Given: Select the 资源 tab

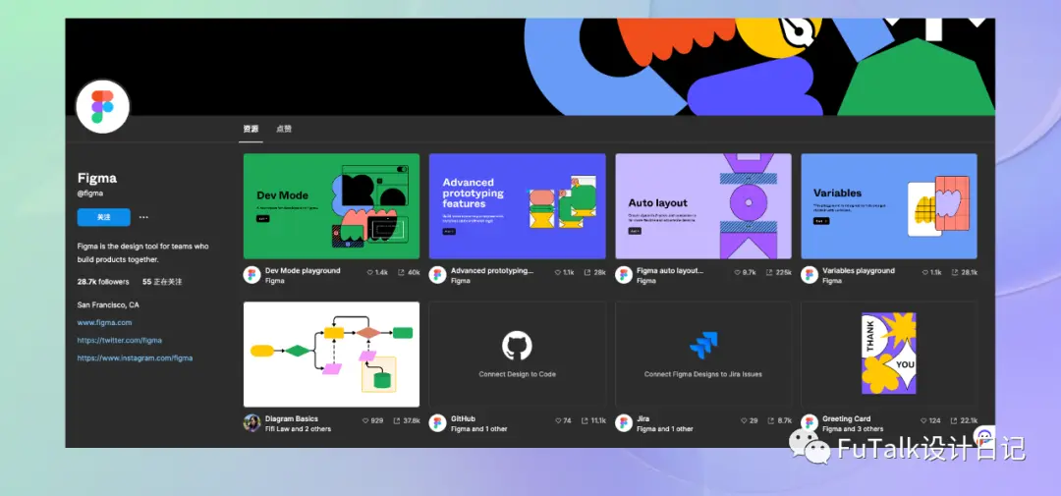Looking at the screenshot, I should [x=251, y=129].
